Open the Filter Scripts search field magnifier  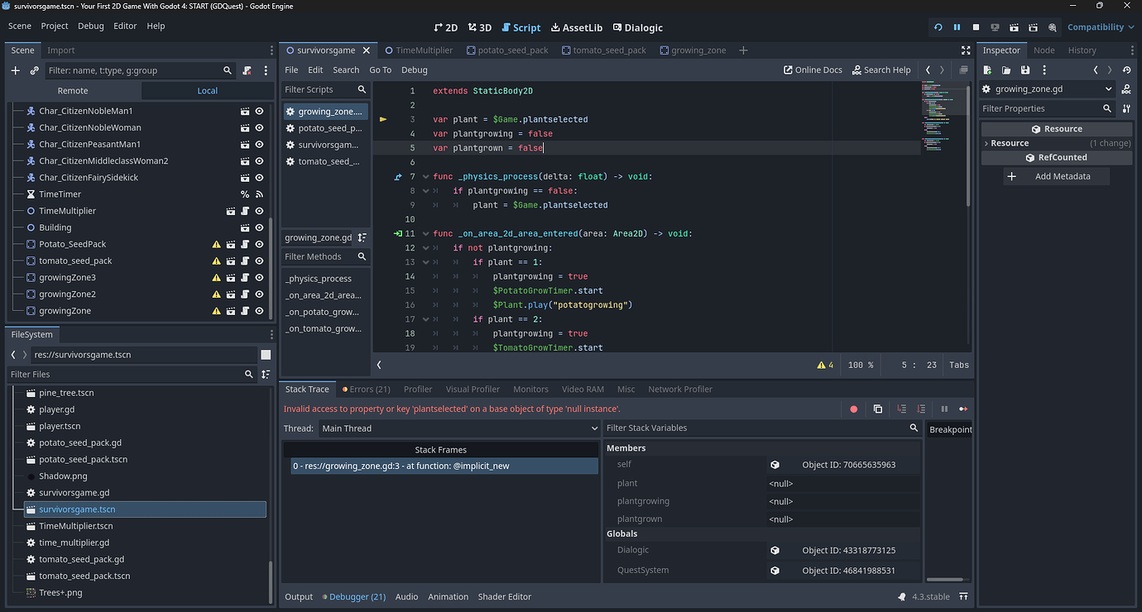[x=362, y=88]
